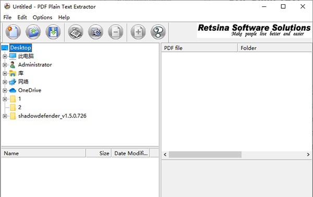This screenshot has height=197, width=313.
Task: Open the Edit menu
Action: click(22, 17)
